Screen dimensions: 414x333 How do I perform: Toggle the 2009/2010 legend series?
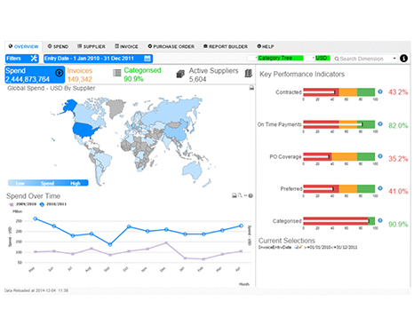pyautogui.click(x=23, y=204)
